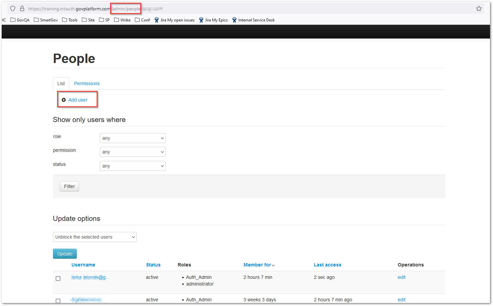Open the Site bookmarks folder
Viewport: 493px width, 306px height.
[88, 20]
